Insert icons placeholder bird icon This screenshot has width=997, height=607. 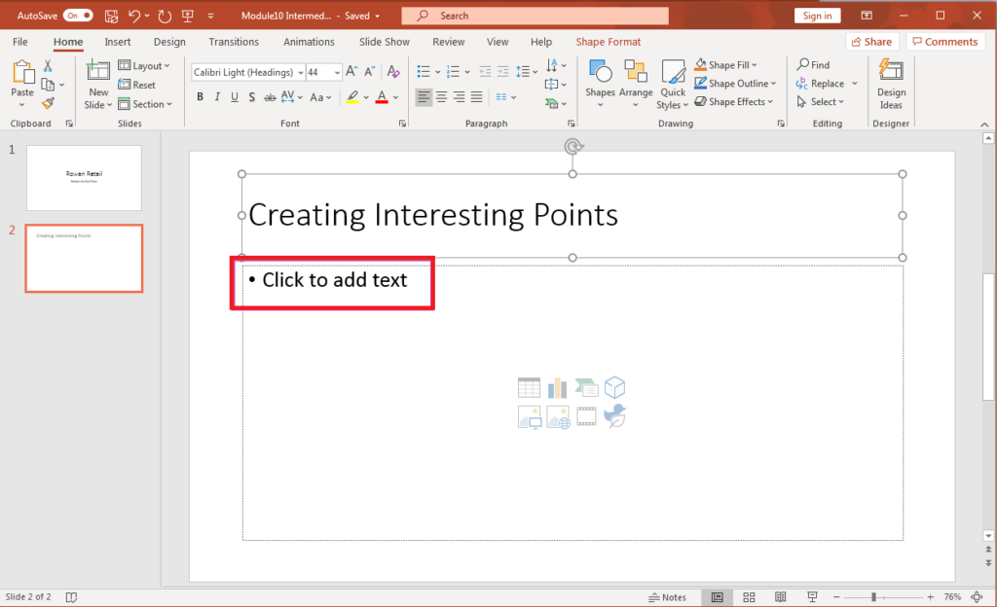(x=615, y=416)
